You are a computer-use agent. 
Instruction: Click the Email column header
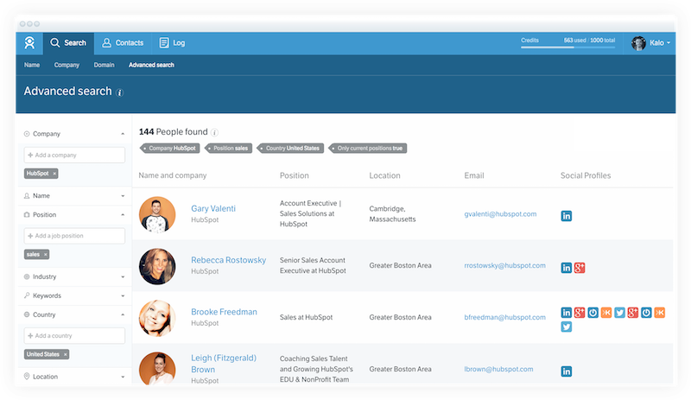point(474,175)
